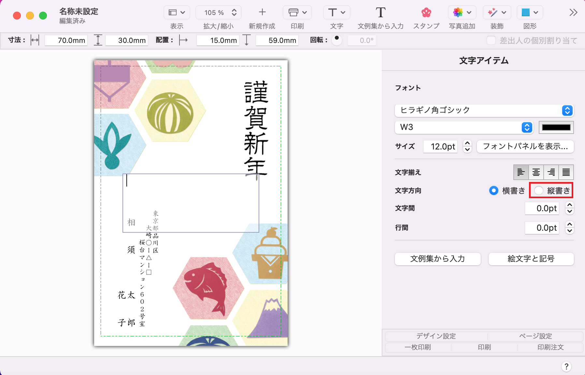Screen dimensions: 585x375
Task: Select the justify text alignment icon
Action: (x=566, y=172)
